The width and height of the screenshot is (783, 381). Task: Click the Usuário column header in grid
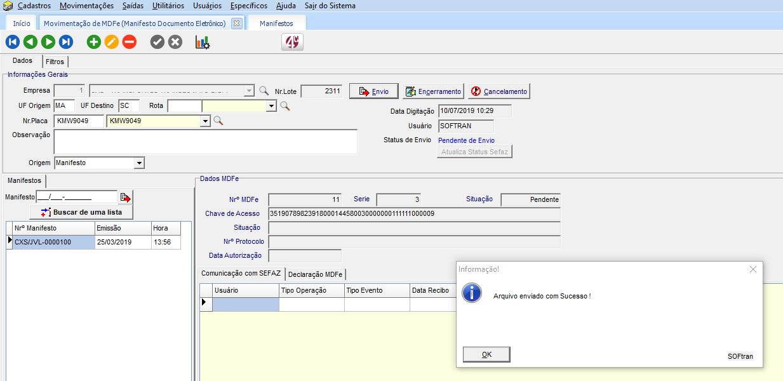pos(246,290)
